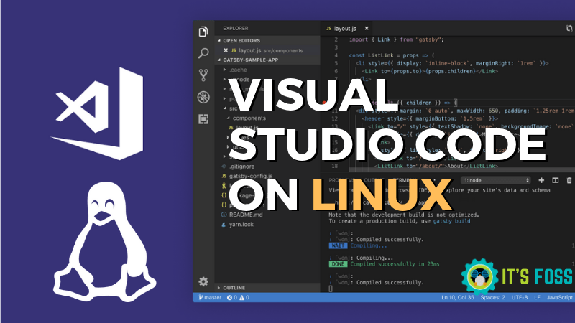Click the UTF-8 encoding status item
Viewport: 575px width, 323px height.
click(x=519, y=297)
